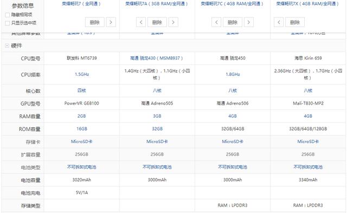This screenshot has height=213, width=347.
Task: Click 八核 link in 荣耀畅玩7X column
Action: pyautogui.click(x=308, y=91)
